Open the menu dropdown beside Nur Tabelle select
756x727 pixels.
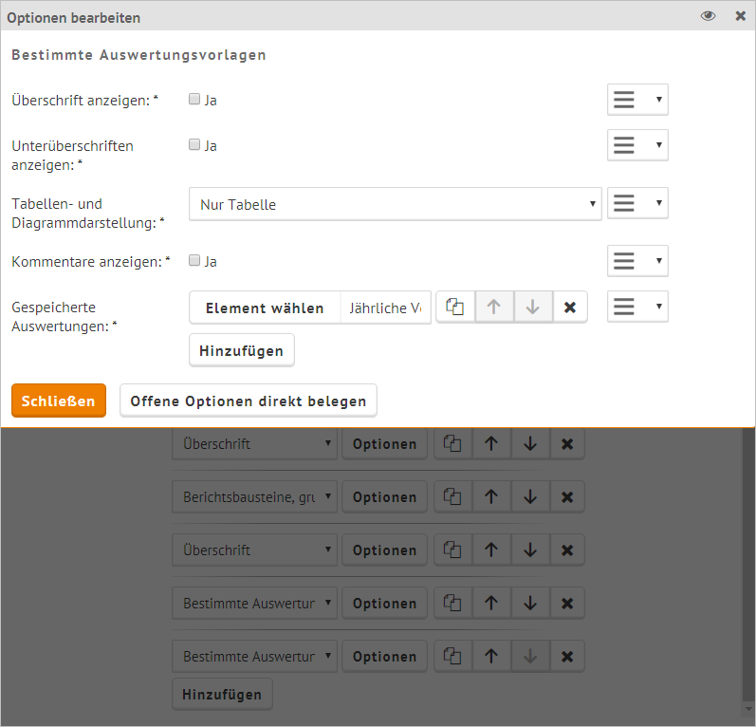pyautogui.click(x=637, y=202)
